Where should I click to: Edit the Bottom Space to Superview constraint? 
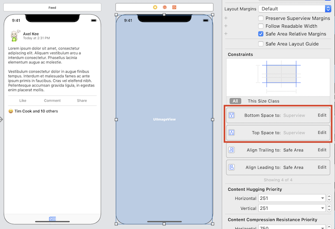[x=322, y=115]
